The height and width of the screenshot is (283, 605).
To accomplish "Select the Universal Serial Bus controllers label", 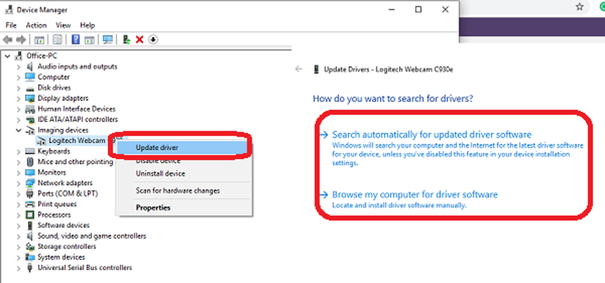I will (85, 267).
